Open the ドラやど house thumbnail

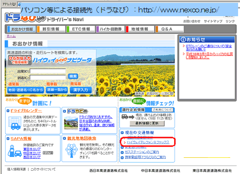(x=71, y=123)
